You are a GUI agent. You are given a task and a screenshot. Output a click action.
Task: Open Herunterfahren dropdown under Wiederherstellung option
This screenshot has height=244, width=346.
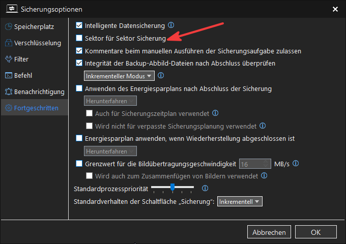[x=110, y=151]
